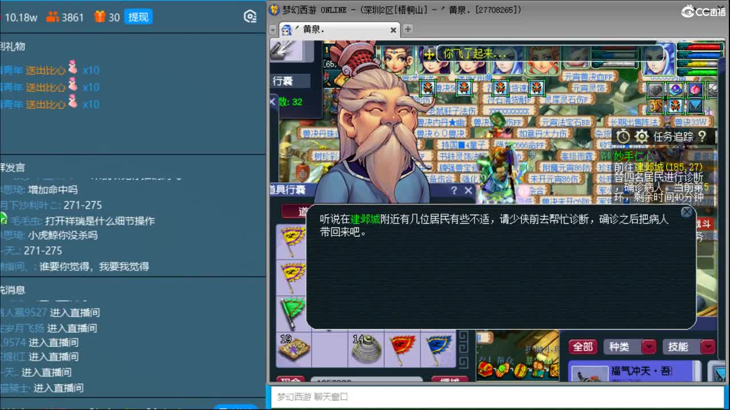The height and width of the screenshot is (410, 730).
Task: Close the 黄泉. game tab
Action: coord(394,30)
